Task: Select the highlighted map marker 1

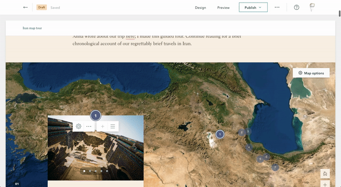Action: [220, 134]
